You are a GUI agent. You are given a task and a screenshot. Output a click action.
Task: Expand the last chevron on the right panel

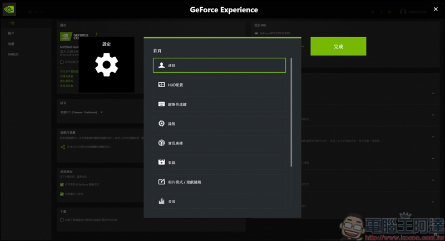(433, 202)
